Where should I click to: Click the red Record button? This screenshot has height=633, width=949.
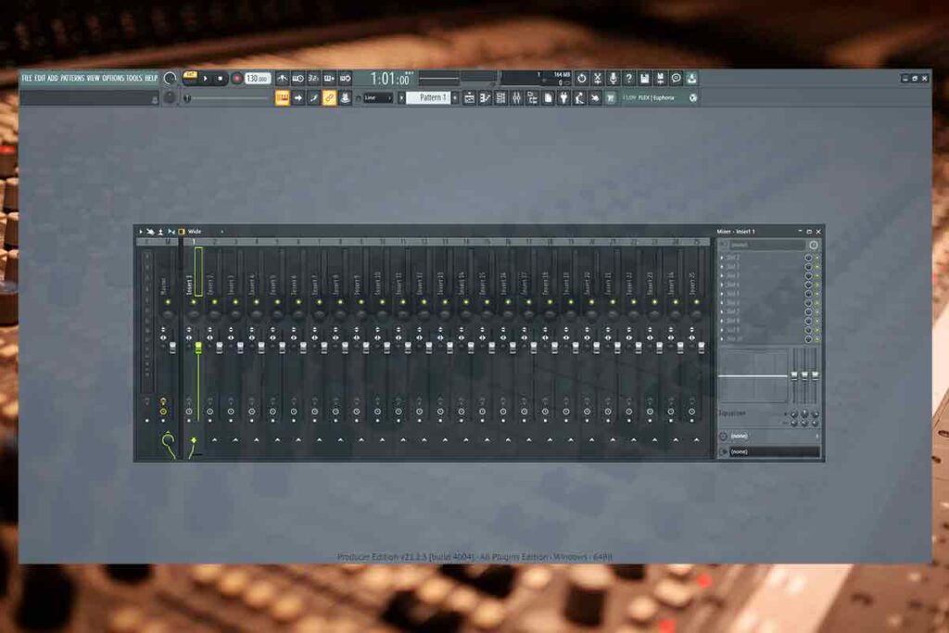pyautogui.click(x=236, y=79)
